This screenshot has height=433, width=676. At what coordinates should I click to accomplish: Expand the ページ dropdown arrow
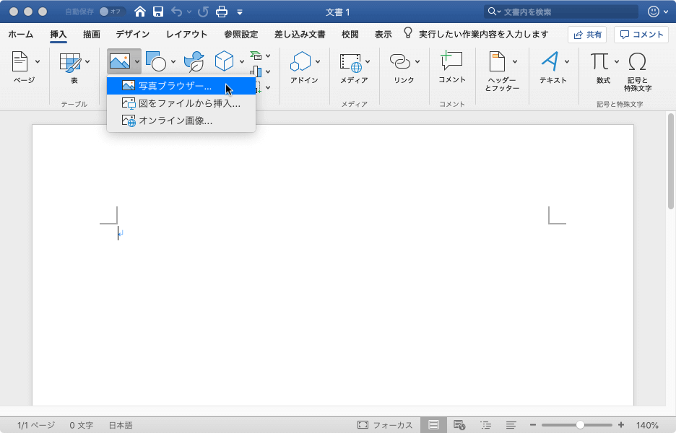pos(38,61)
